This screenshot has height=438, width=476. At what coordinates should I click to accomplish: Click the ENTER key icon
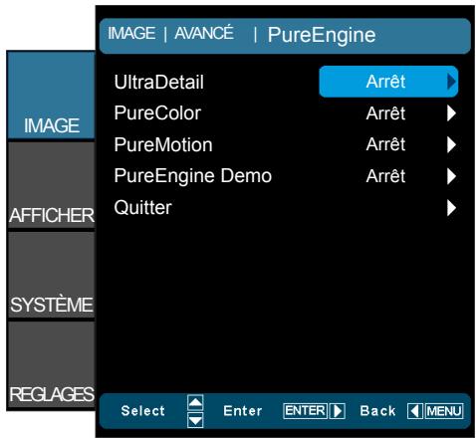305,411
